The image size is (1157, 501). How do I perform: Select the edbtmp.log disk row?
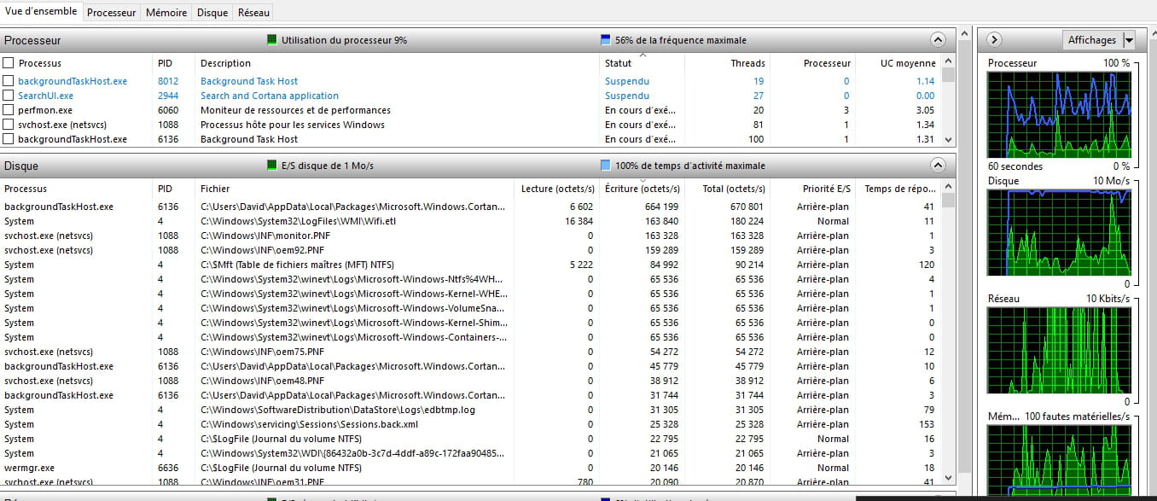click(x=471, y=410)
